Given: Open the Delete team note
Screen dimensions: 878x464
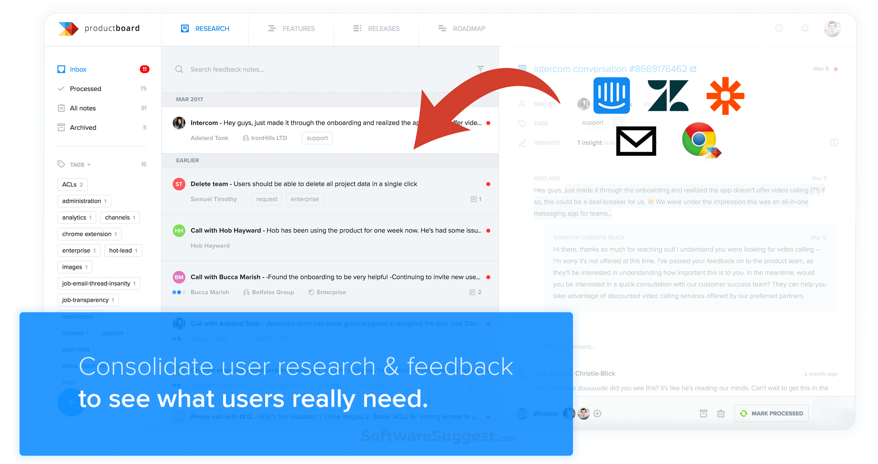Looking at the screenshot, I should [330, 191].
